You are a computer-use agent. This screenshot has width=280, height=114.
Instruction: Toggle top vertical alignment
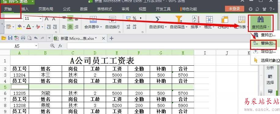(x=64, y=18)
